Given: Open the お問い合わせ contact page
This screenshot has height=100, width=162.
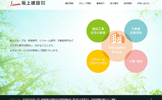Looking at the screenshot, I should [143, 4].
